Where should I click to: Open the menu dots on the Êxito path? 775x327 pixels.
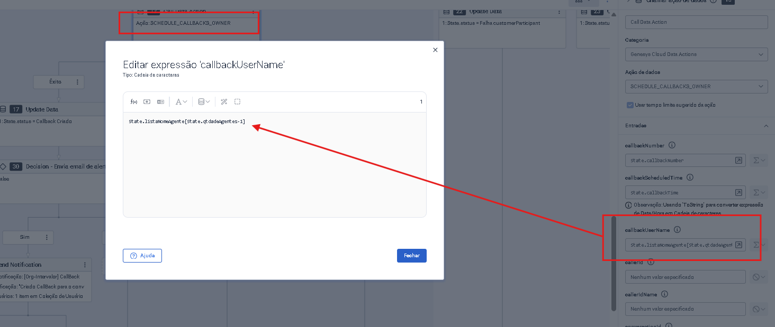point(77,82)
